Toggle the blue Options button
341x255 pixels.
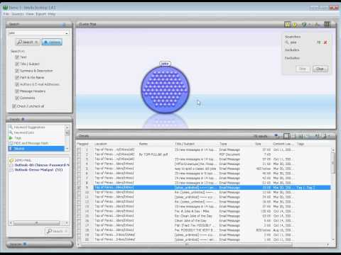click(x=52, y=42)
